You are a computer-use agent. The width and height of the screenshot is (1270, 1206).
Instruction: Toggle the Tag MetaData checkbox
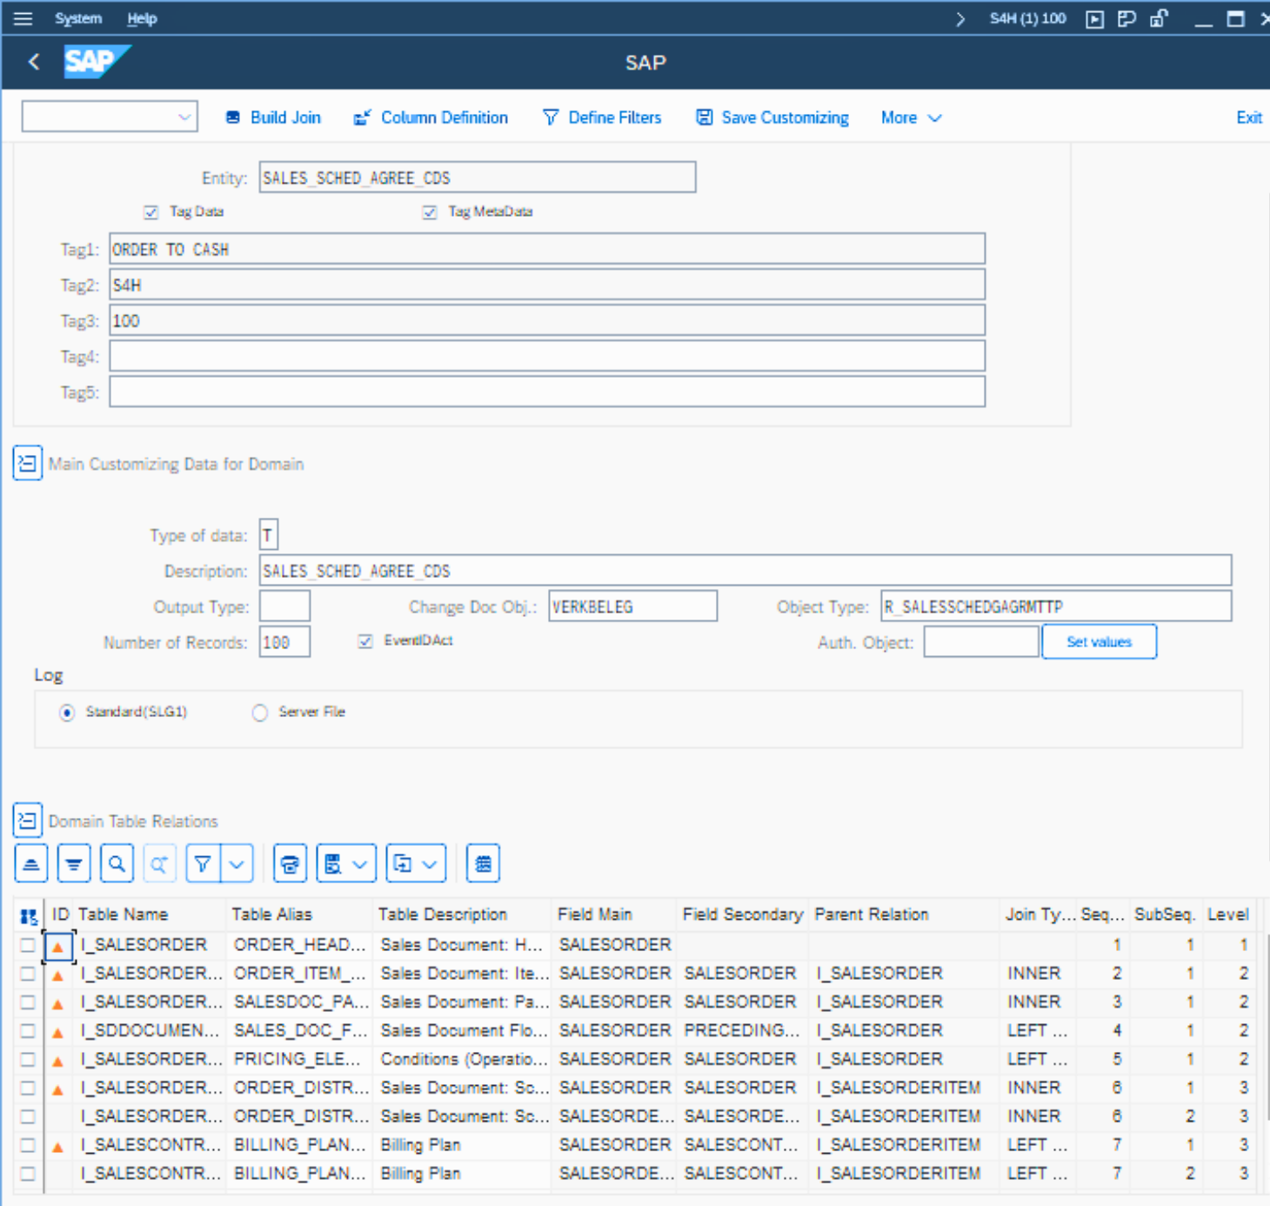pos(430,212)
